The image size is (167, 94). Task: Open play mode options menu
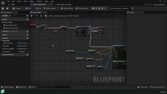pos(105,8)
